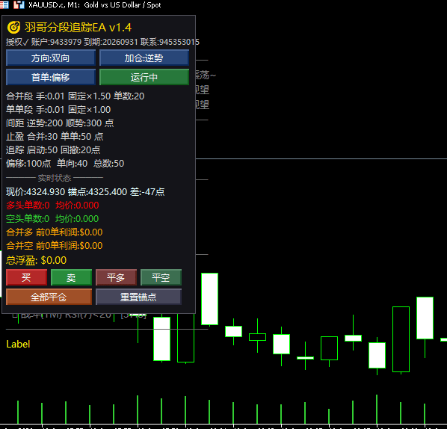This screenshot has width=447, height=429.
Task: Click the chart-type icon beside XAUUSD title
Action: coord(19,4)
